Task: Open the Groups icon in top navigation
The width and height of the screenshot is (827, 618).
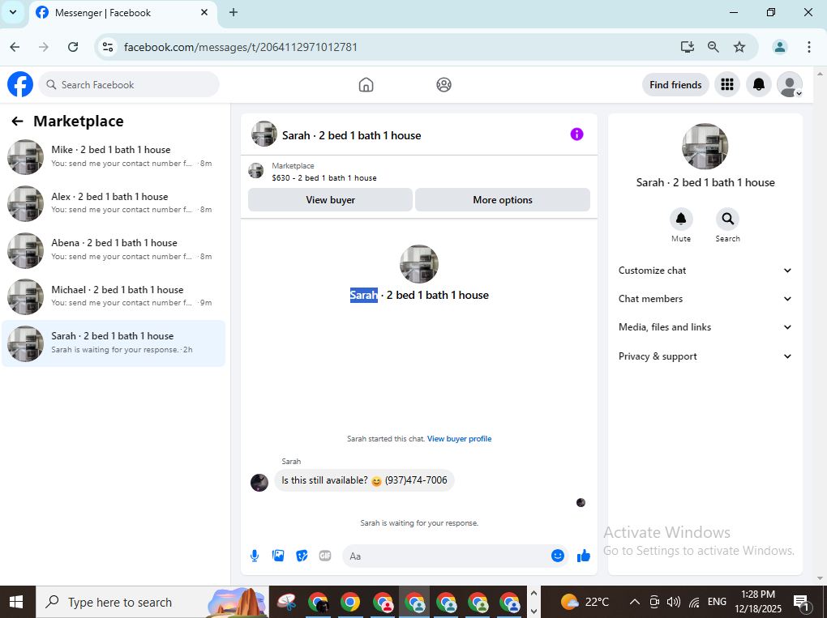Action: (444, 85)
